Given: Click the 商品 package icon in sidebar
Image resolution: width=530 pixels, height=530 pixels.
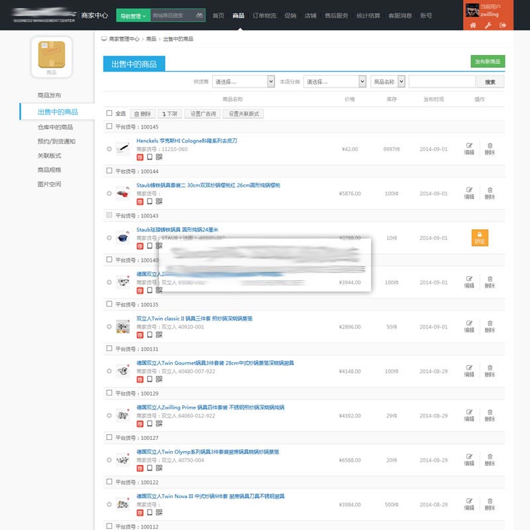Looking at the screenshot, I should tap(52, 57).
